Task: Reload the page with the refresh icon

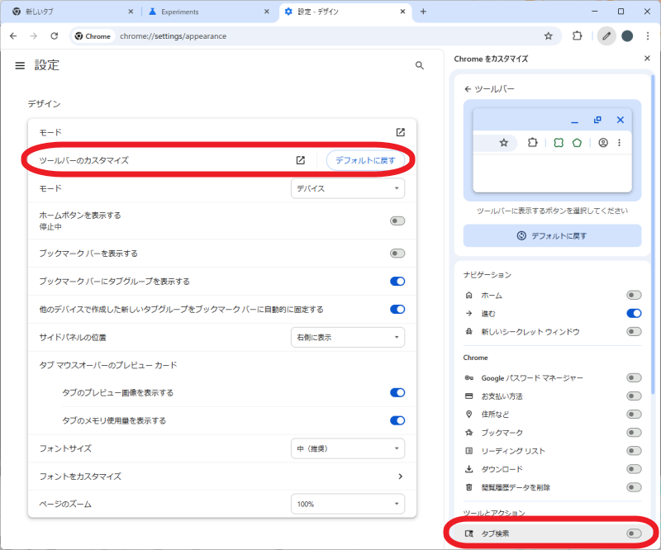Action: [55, 36]
